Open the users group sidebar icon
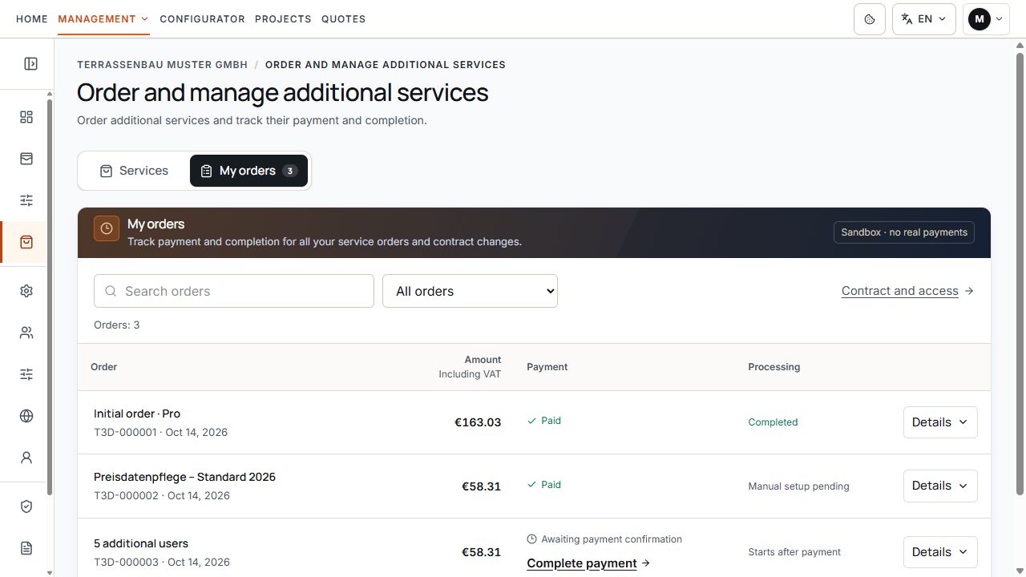The height and width of the screenshot is (577, 1026). coord(26,333)
